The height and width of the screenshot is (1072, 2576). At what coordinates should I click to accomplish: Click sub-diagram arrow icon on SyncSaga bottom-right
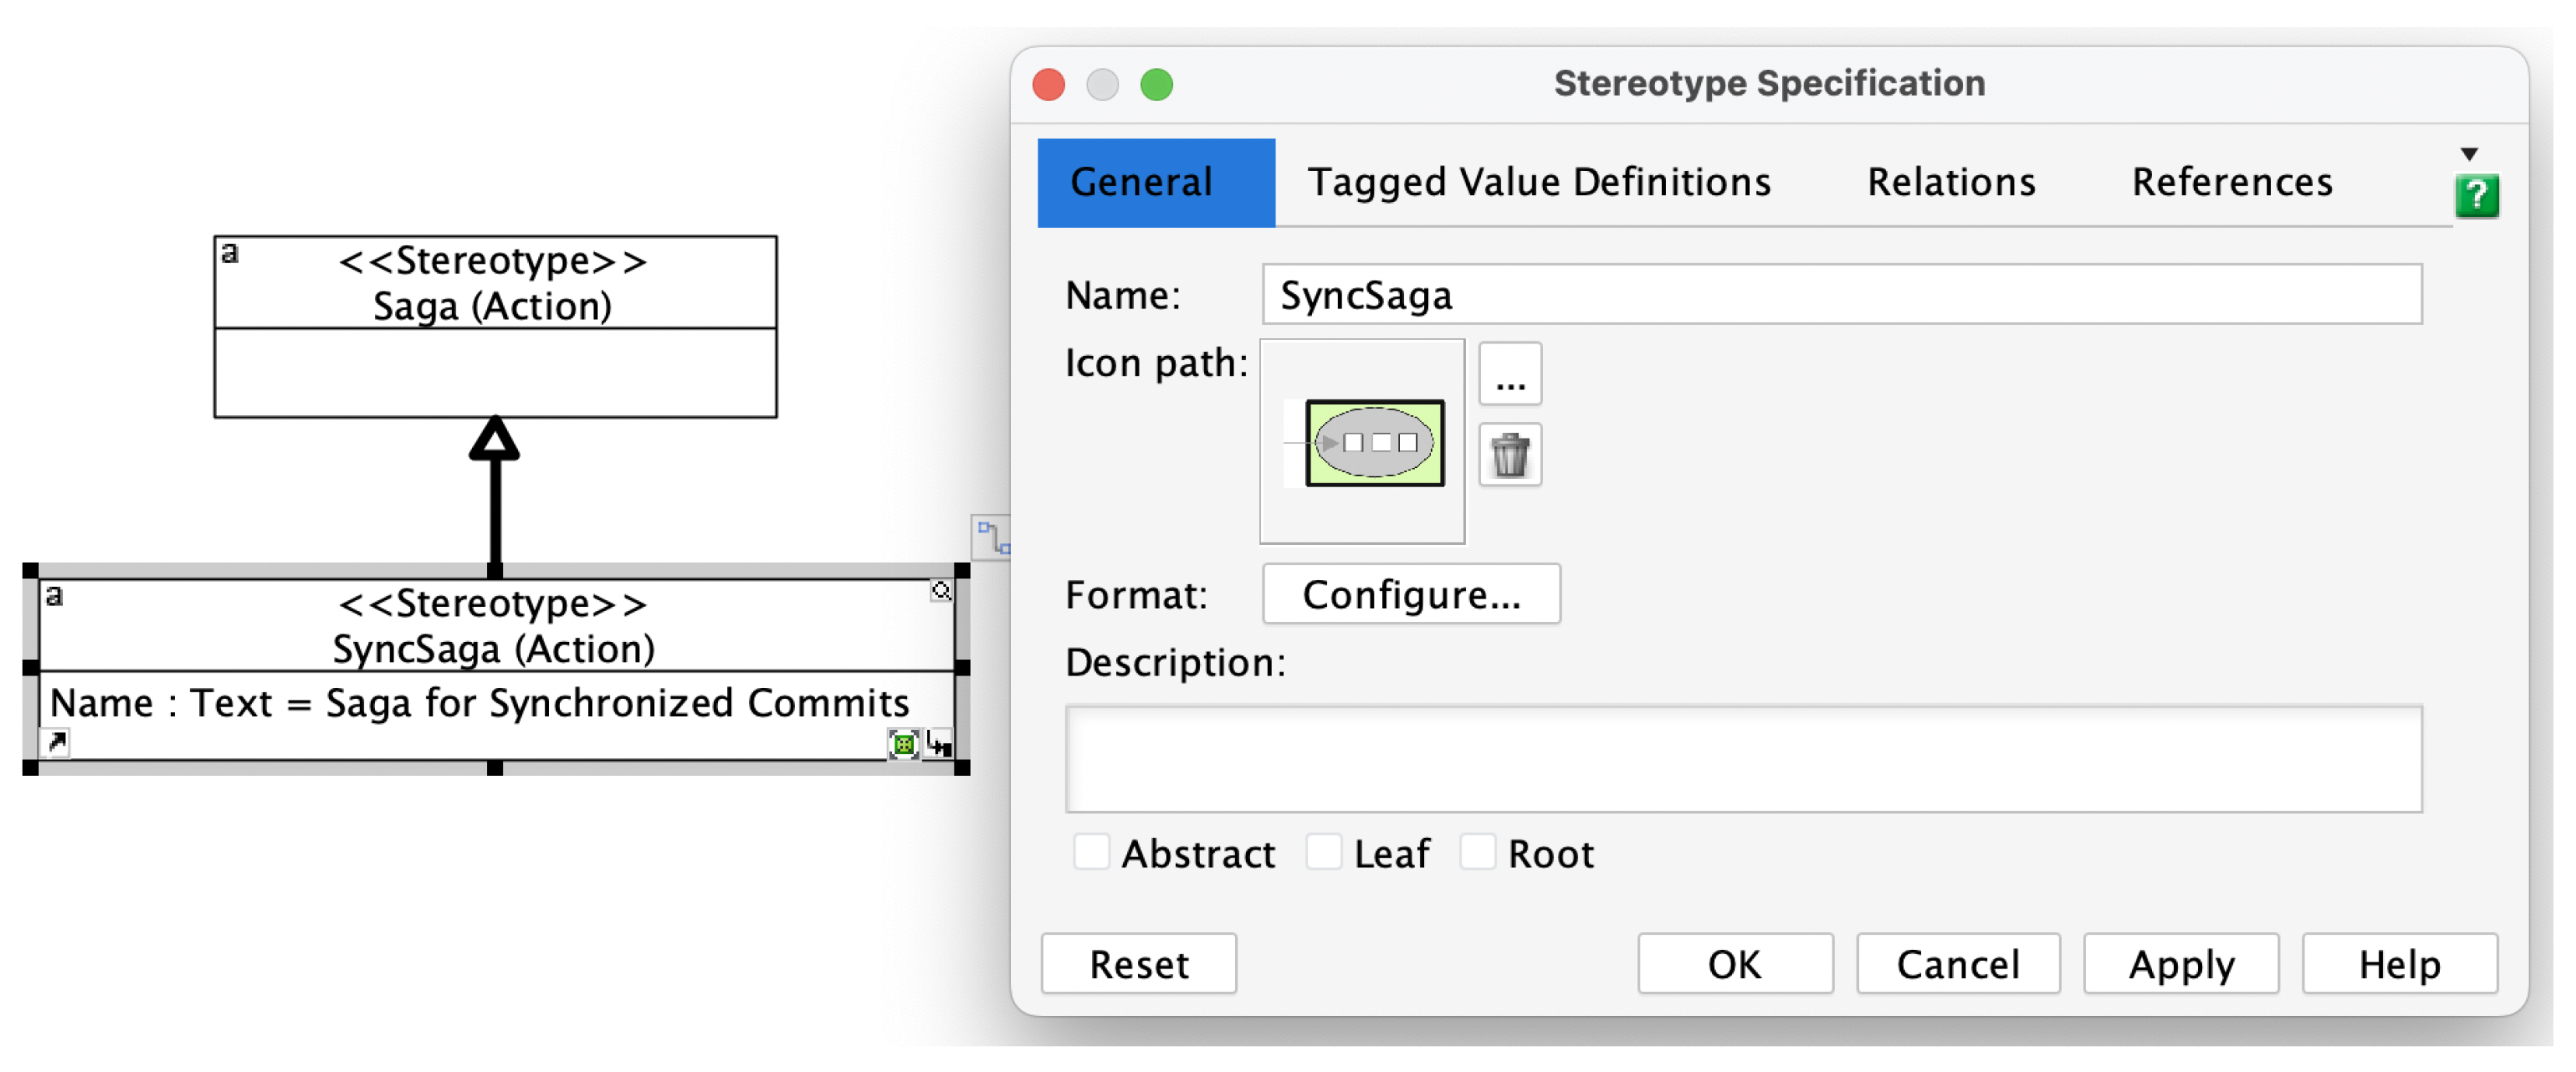[x=938, y=743]
